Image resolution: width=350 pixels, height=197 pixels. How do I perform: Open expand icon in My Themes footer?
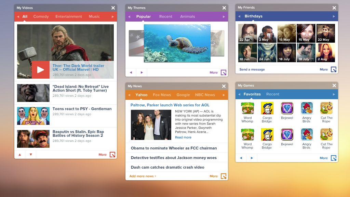(x=224, y=73)
